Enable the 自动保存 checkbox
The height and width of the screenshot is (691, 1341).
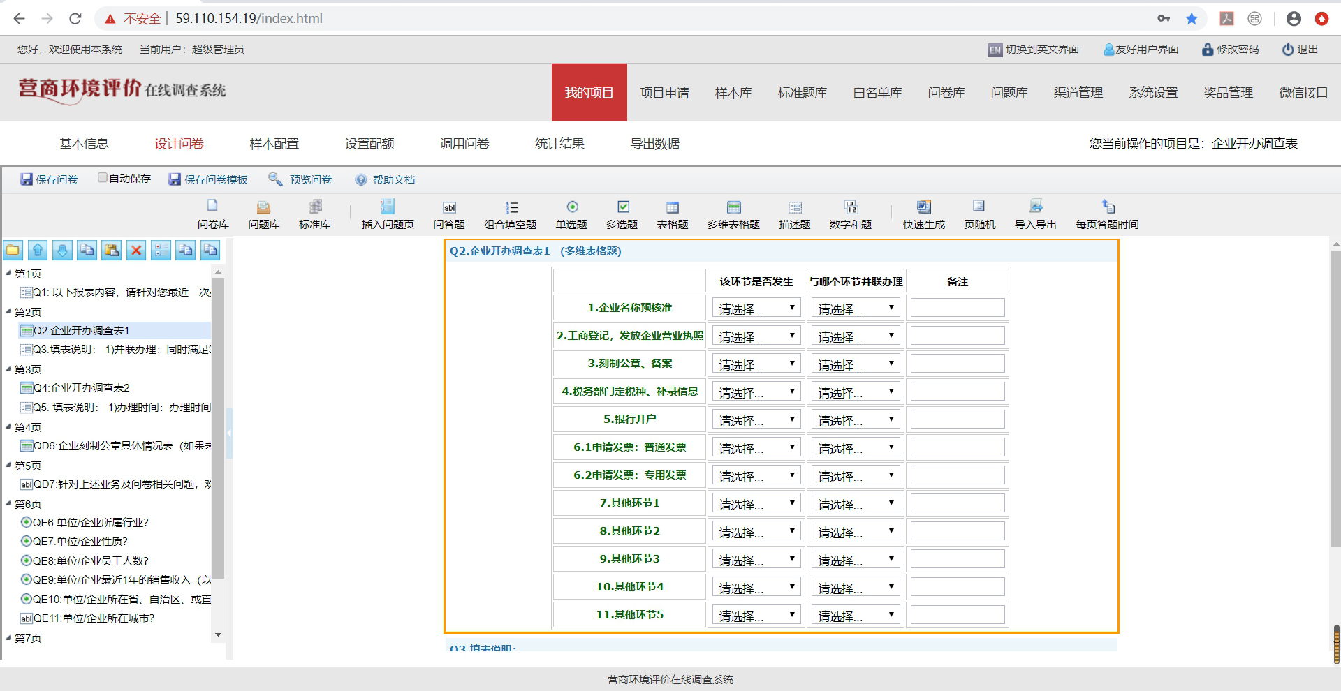coord(103,178)
